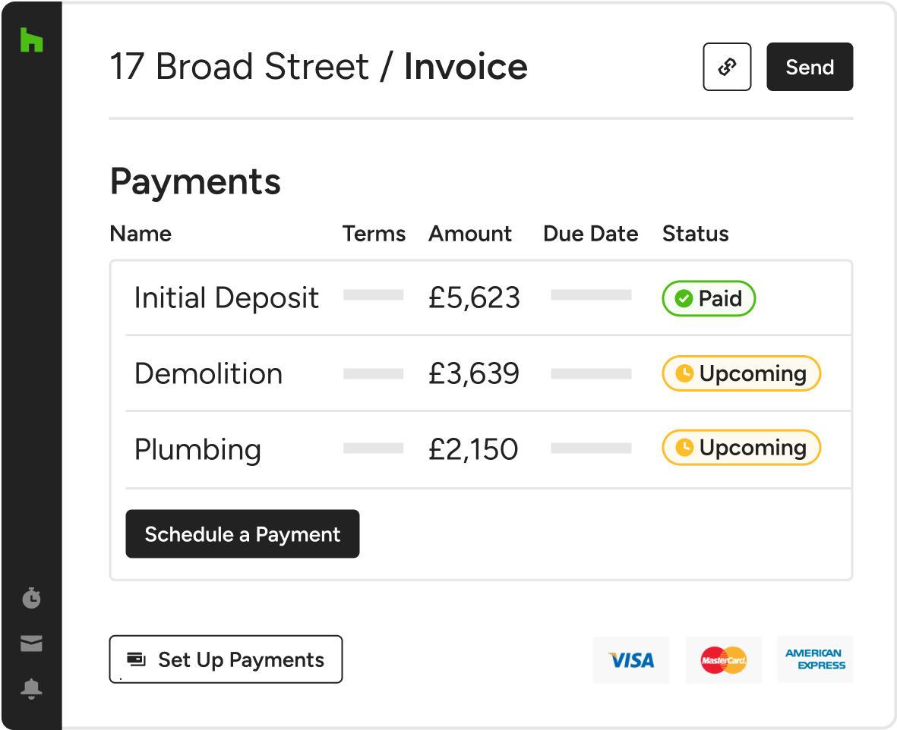897x730 pixels.
Task: Click Set Up Payments button
Action: click(x=226, y=659)
